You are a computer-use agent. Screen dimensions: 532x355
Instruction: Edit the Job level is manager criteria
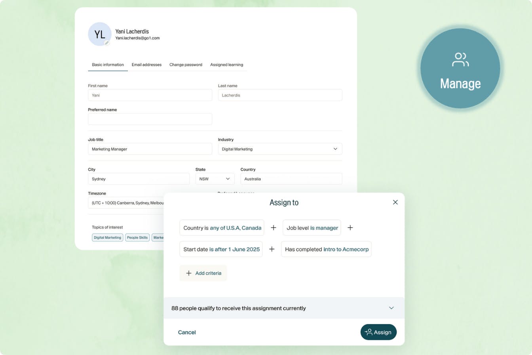click(x=312, y=228)
